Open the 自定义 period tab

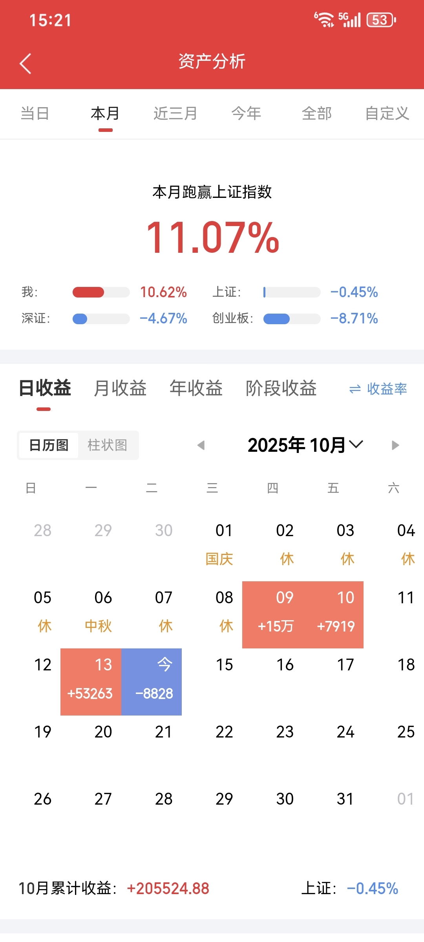pyautogui.click(x=387, y=113)
